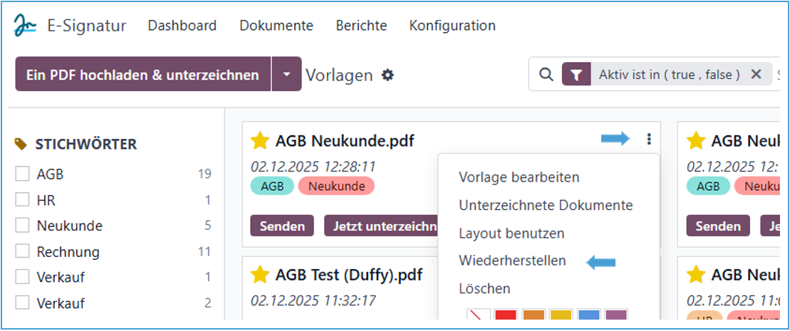The image size is (790, 331).
Task: Tick the Rechnung keyword checkbox
Action: point(23,252)
